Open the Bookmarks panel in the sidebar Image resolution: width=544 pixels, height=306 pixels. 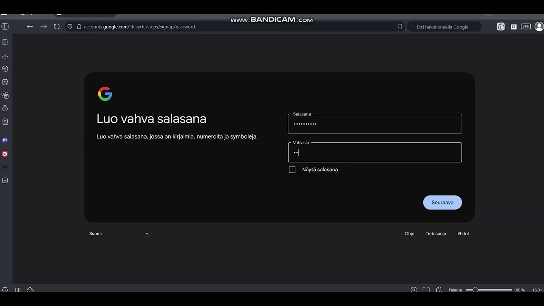click(5, 42)
